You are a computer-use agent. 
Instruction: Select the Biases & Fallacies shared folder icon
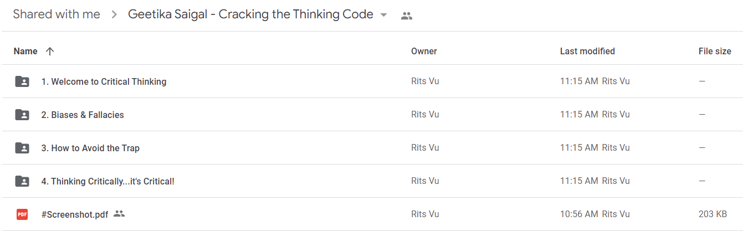(22, 115)
